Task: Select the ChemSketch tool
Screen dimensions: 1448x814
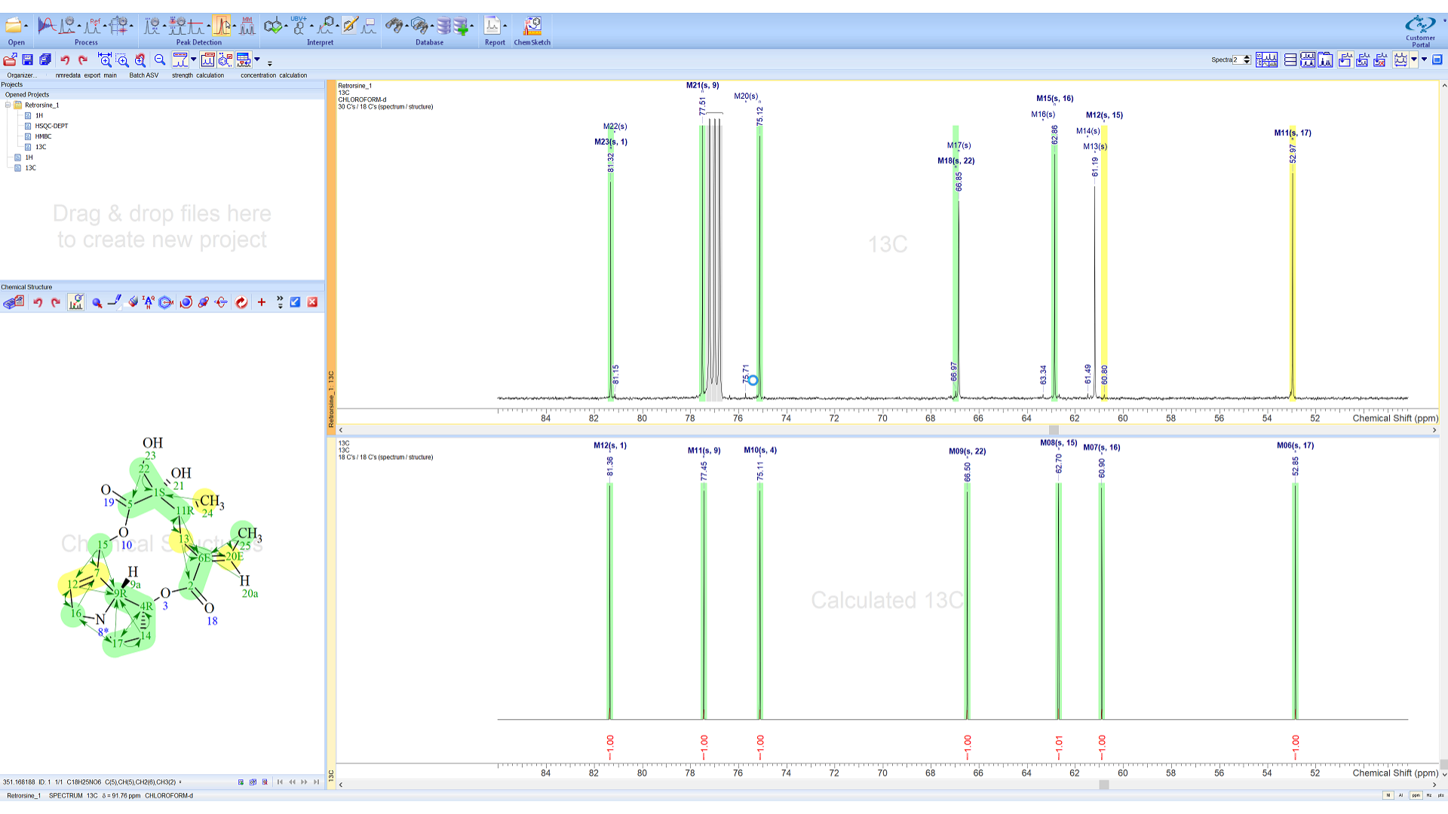Action: click(532, 25)
